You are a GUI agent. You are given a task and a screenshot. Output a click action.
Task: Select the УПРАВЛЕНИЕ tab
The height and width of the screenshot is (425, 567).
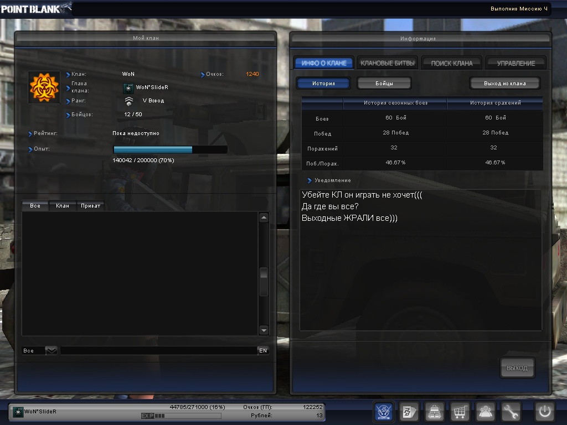click(x=516, y=63)
